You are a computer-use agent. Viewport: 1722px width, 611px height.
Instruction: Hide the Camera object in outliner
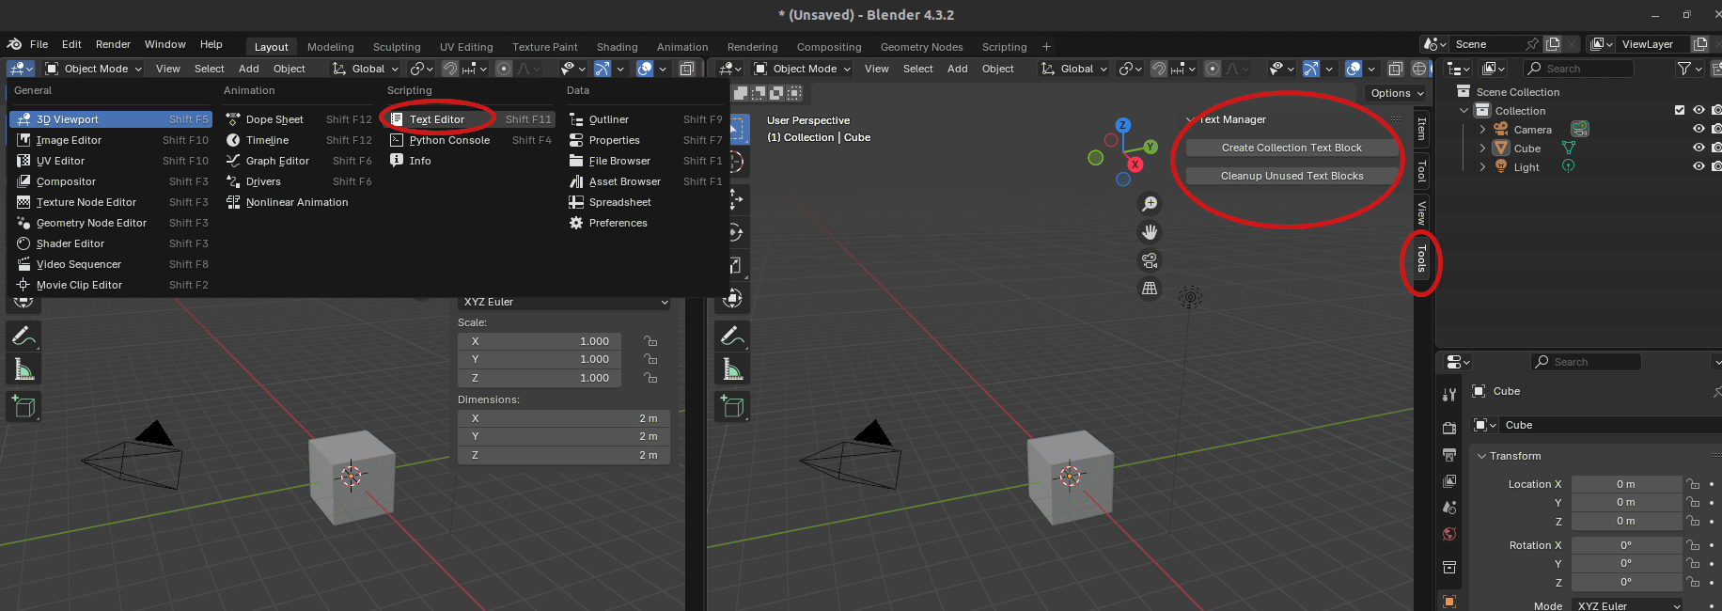coord(1699,129)
